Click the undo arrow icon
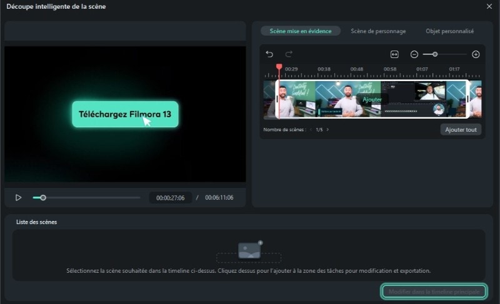This screenshot has height=304, width=500. 269,54
